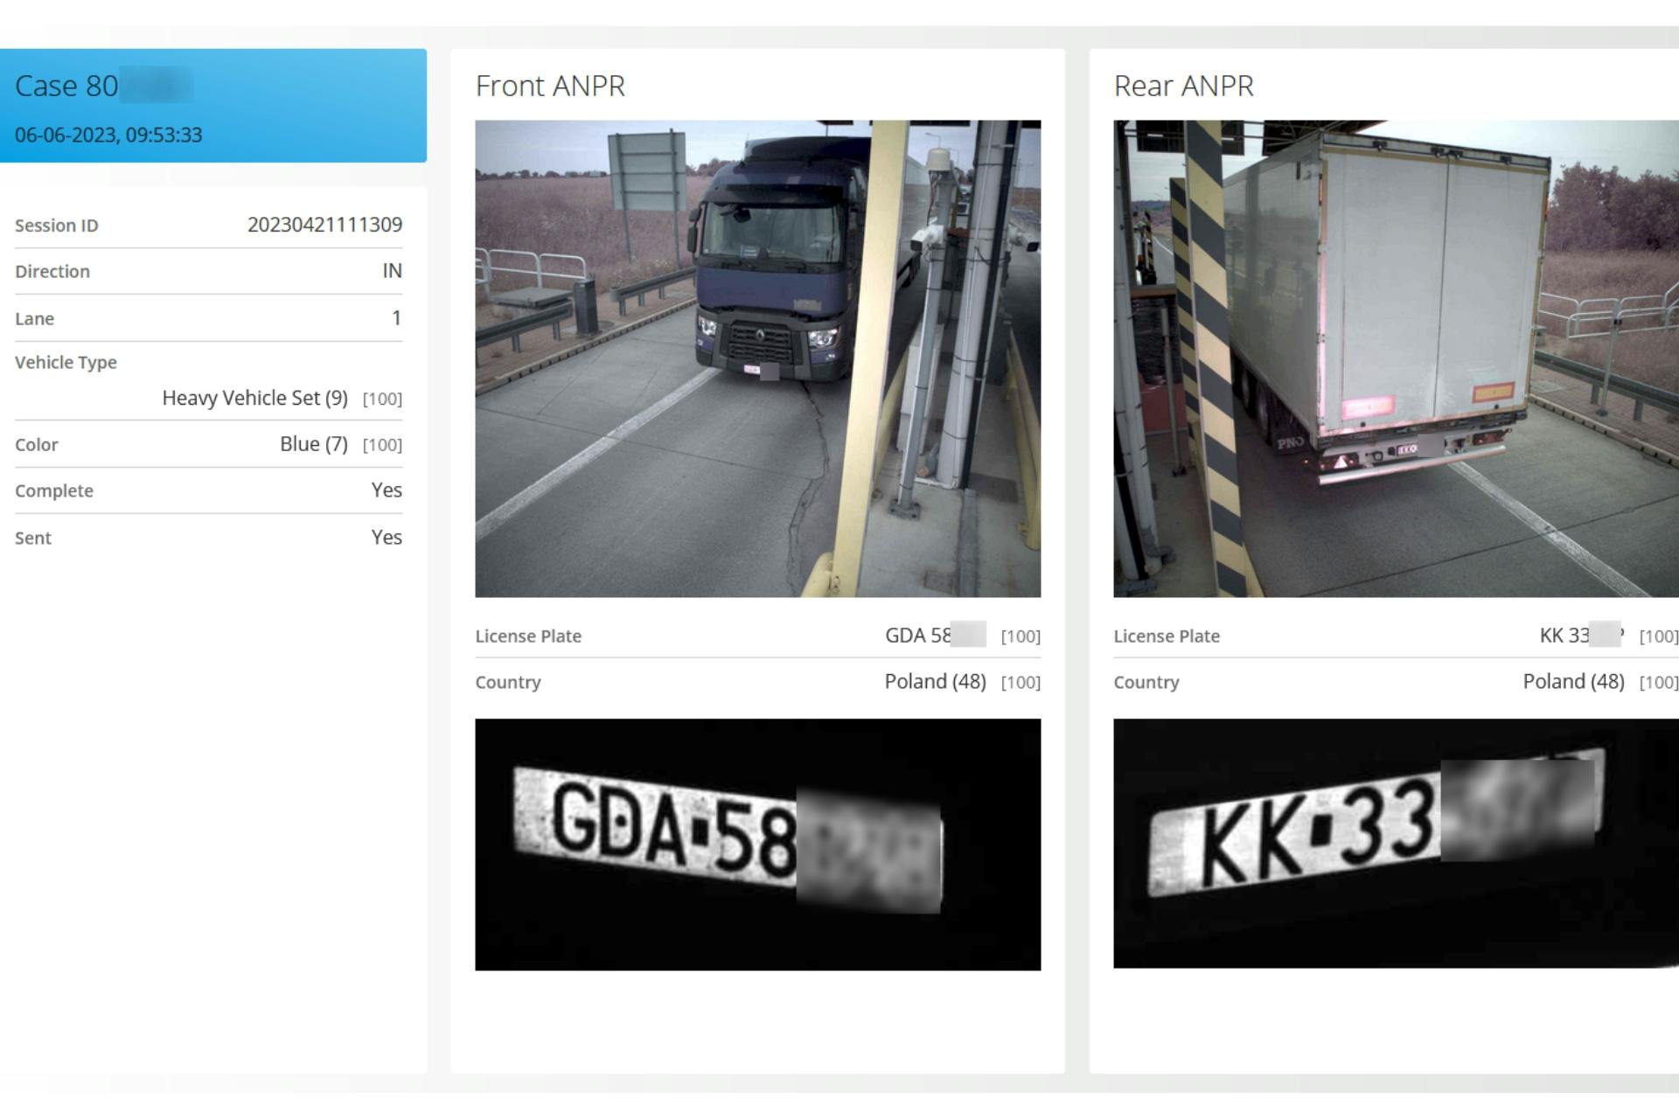Click the Session ID value 20230421111309

point(324,225)
